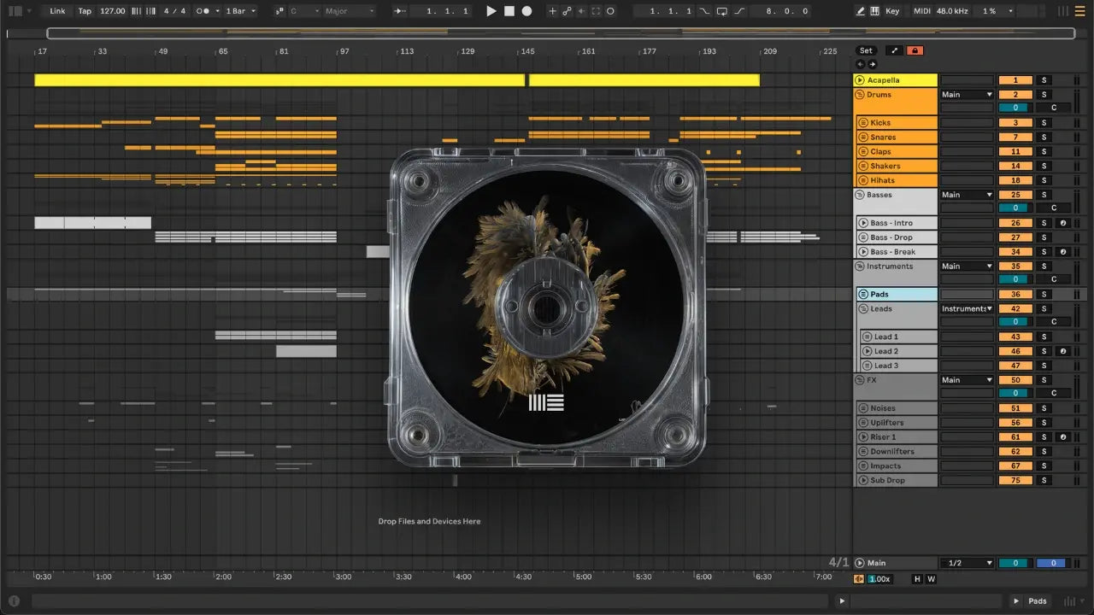Open the 1 Bar quantization dropdown
The width and height of the screenshot is (1094, 615).
pos(240,11)
